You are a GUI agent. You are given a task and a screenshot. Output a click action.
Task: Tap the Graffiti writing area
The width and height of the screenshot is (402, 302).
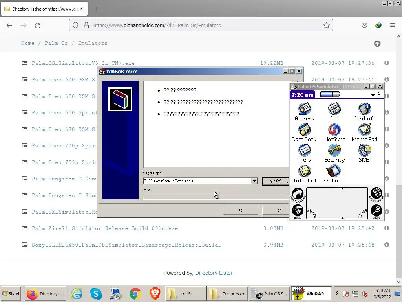tap(337, 203)
